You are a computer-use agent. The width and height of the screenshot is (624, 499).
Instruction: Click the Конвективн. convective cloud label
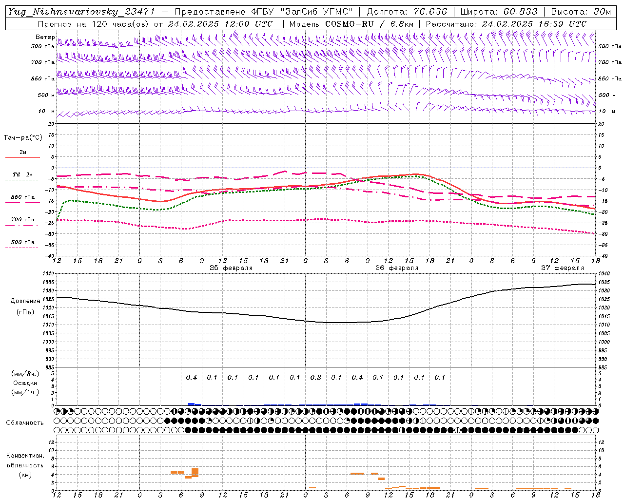click(x=25, y=456)
